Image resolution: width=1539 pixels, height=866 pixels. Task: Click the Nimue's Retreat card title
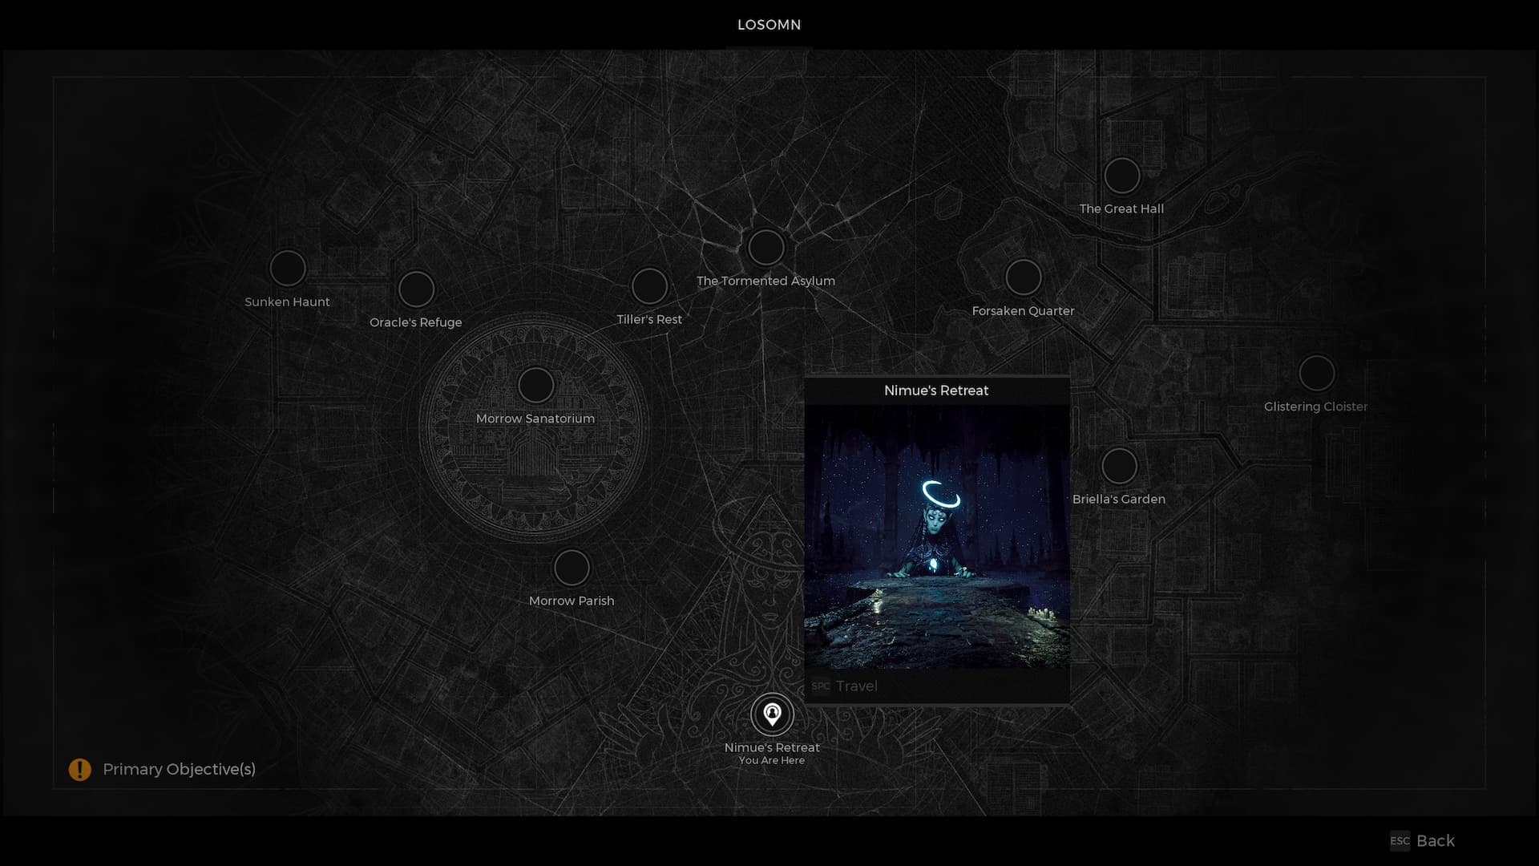point(936,391)
